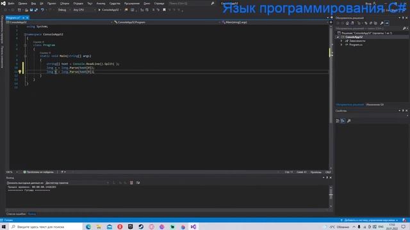This screenshot has height=230, width=410.
Task: Click the bookmark toolbar icon
Action: [164, 10]
